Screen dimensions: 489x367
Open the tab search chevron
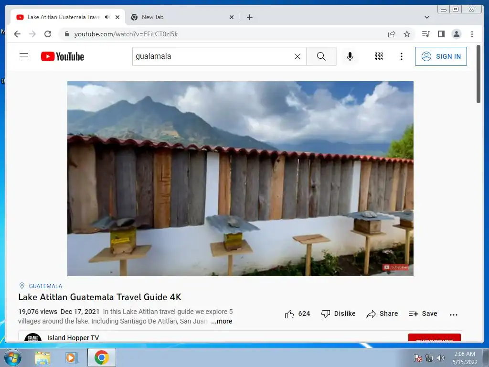pyautogui.click(x=427, y=17)
